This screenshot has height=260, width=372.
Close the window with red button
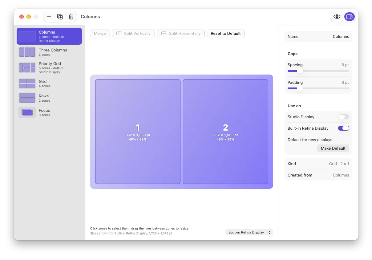tap(22, 17)
